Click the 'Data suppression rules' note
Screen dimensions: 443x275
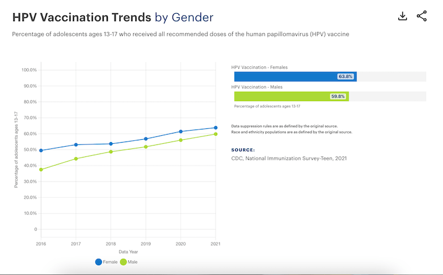(284, 126)
